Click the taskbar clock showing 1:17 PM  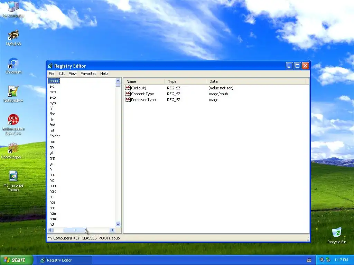[x=341, y=260]
